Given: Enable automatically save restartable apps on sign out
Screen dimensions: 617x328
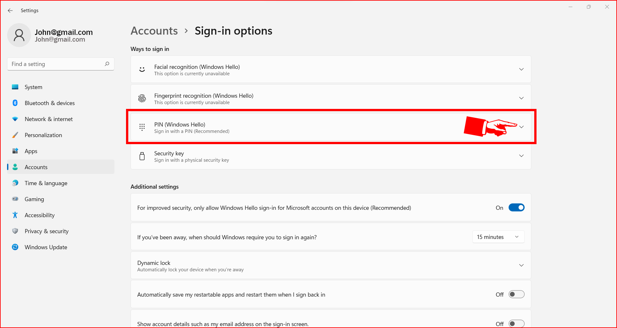Looking at the screenshot, I should 516,294.
